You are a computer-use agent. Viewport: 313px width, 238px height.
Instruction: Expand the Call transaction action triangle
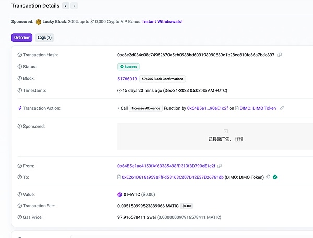pos(119,108)
